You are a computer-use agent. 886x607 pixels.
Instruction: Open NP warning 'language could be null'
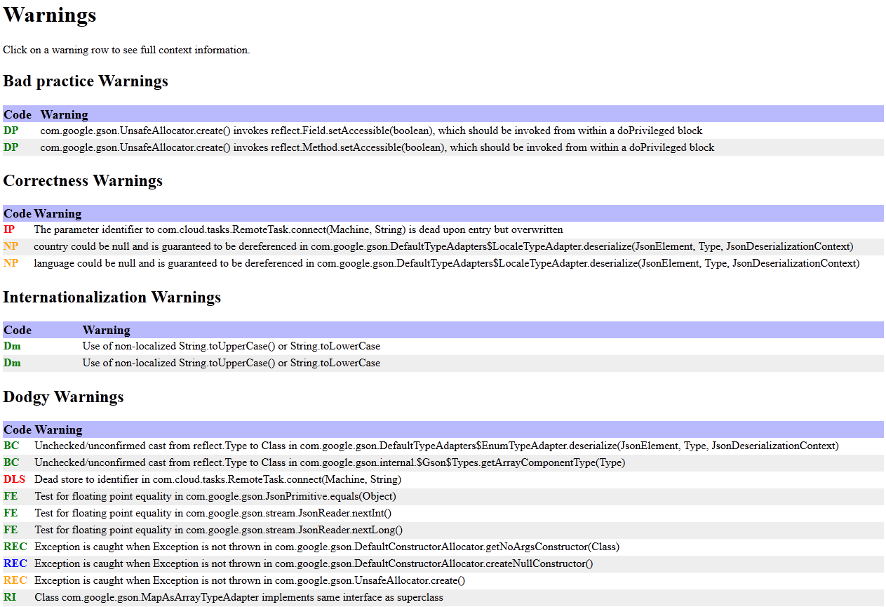[443, 263]
